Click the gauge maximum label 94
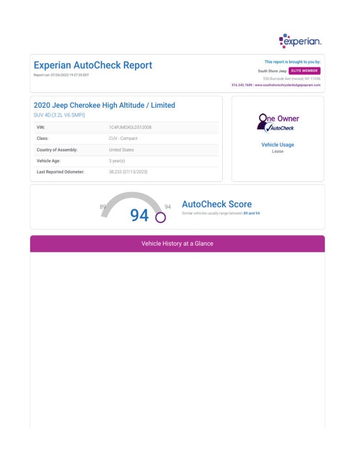 167,207
